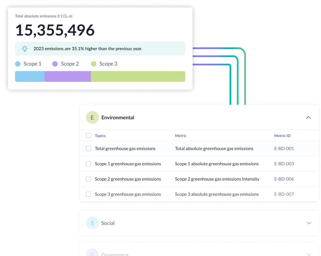This screenshot has height=256, width=321.
Task: Click the purple Governance G badge
Action: [x=92, y=253]
